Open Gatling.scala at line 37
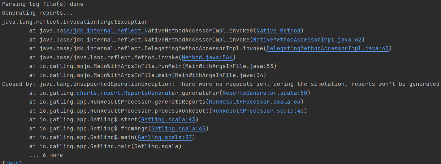The height and width of the screenshot is (164, 441). (x=165, y=137)
